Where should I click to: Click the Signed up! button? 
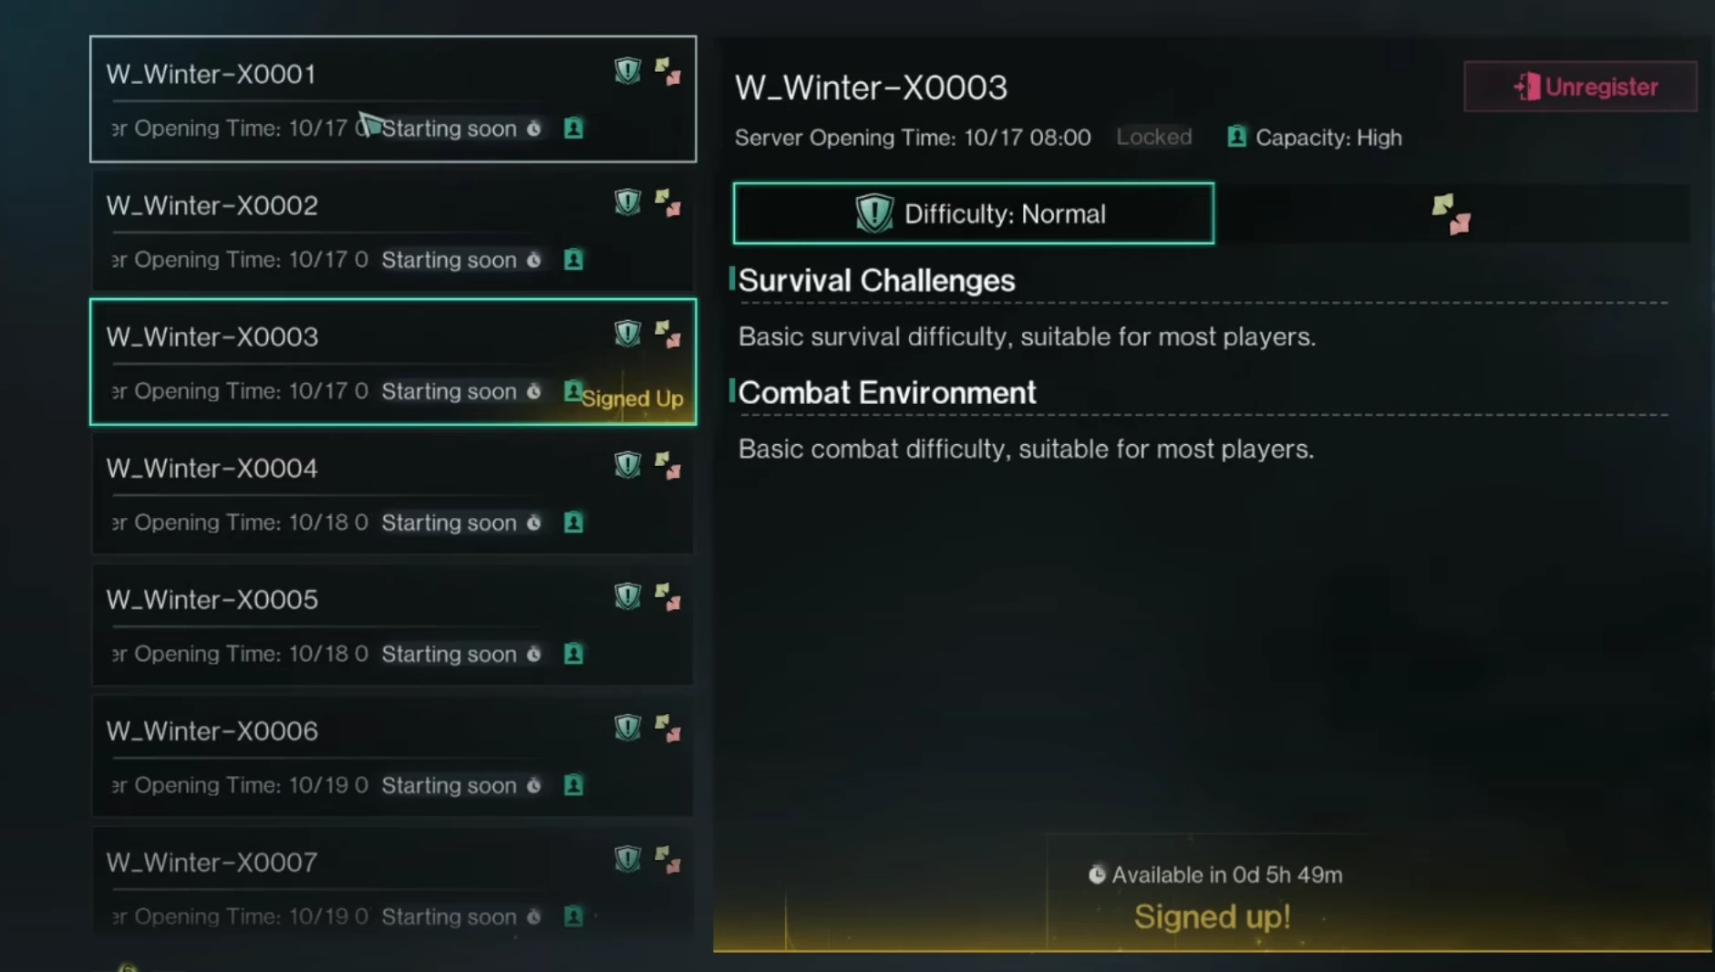coord(1212,916)
